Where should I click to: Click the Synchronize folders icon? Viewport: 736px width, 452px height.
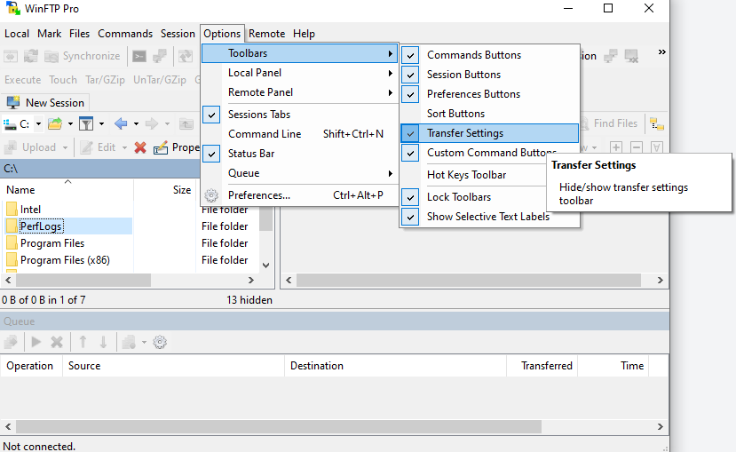(51, 56)
